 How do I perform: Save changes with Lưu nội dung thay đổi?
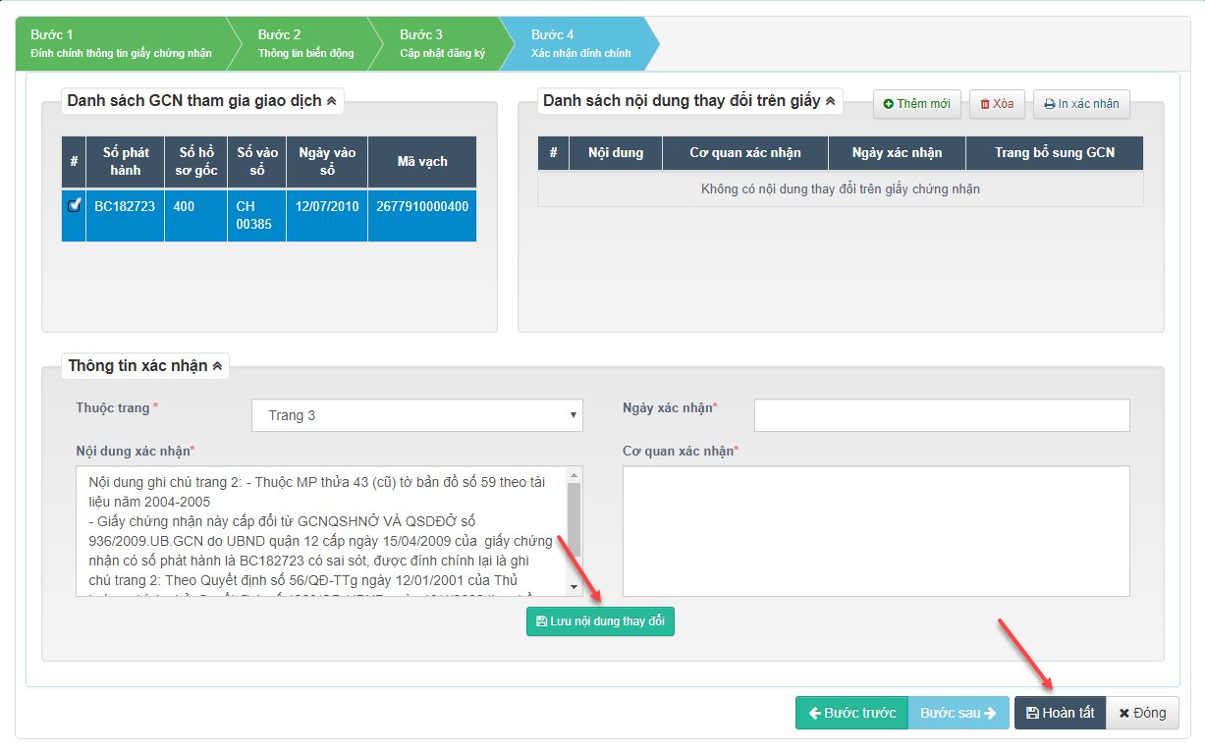[x=600, y=622]
